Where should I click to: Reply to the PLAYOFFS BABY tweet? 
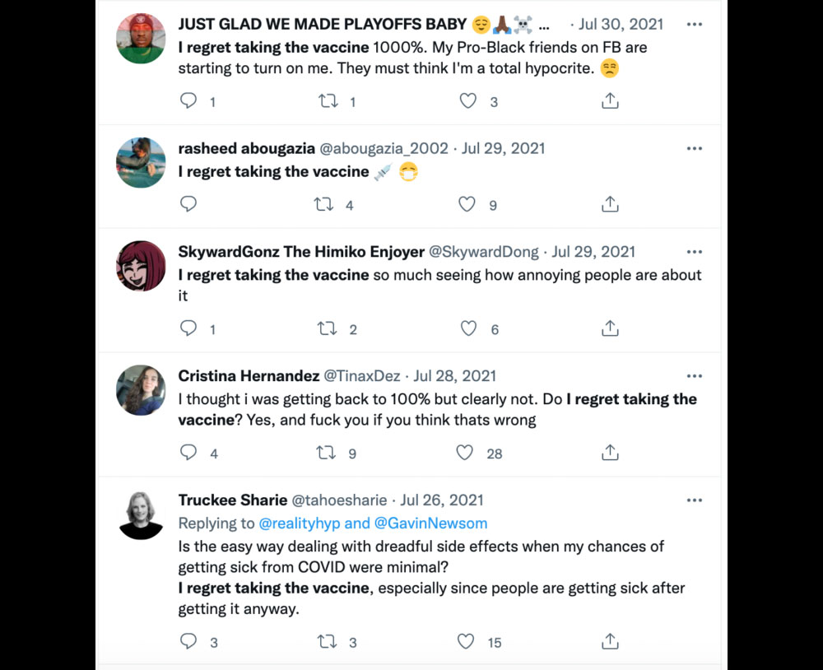(188, 101)
